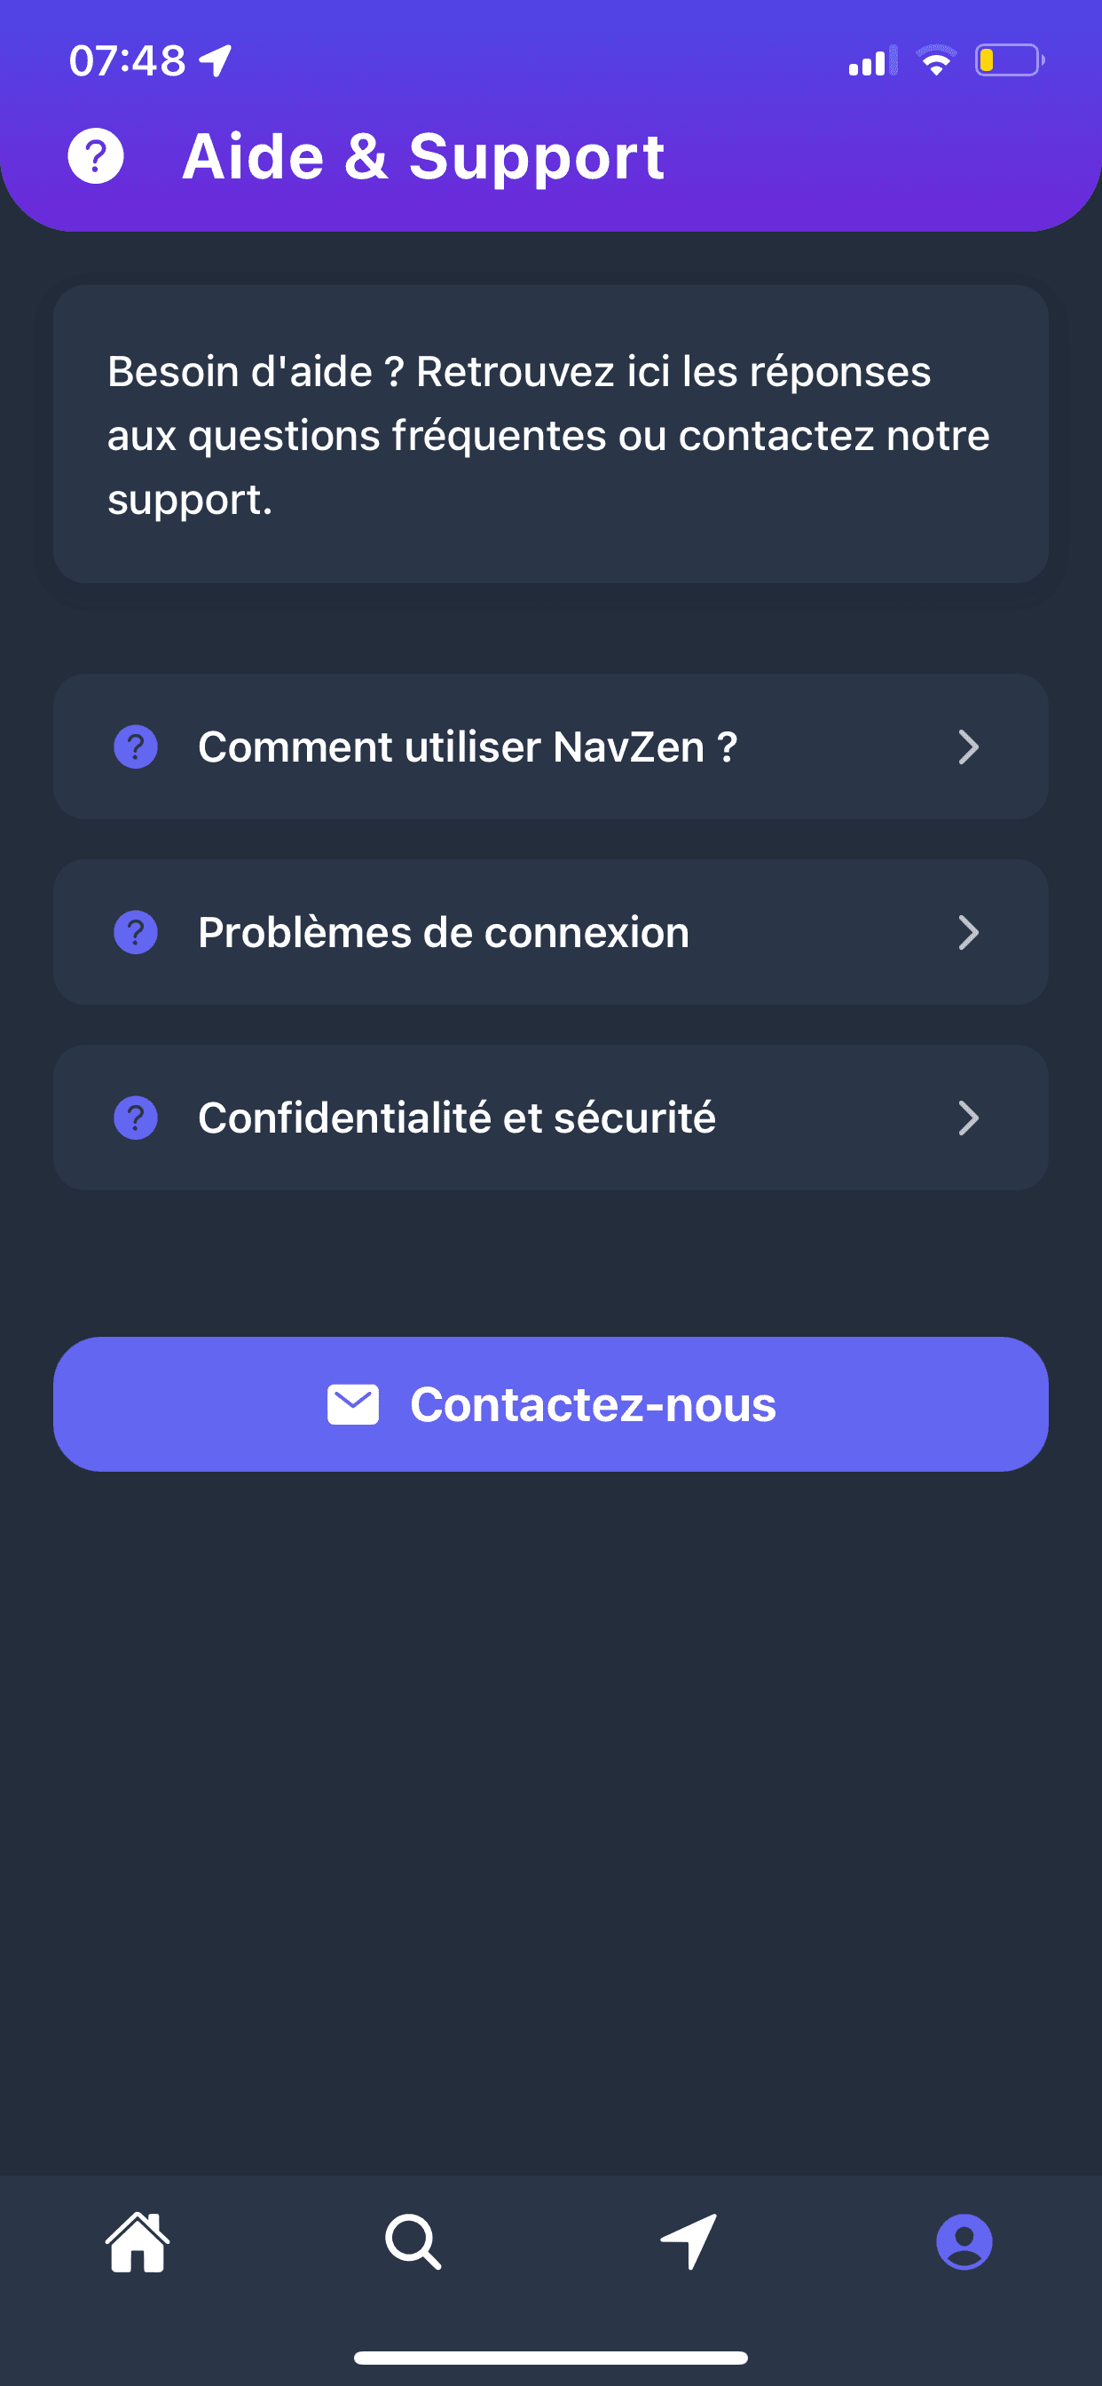Screen dimensions: 1102x2386
Task: Tap the Besoin d'aide intro card
Action: coord(550,434)
